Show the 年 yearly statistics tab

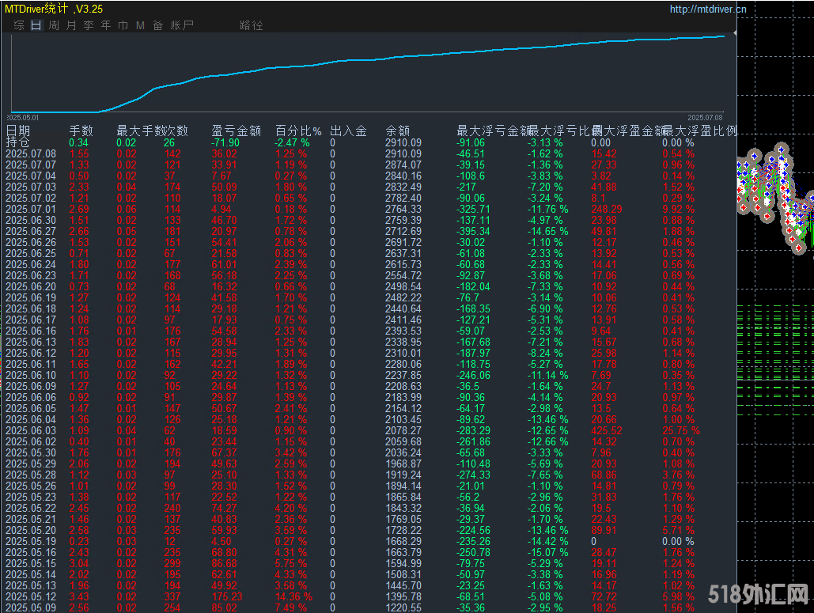click(106, 25)
